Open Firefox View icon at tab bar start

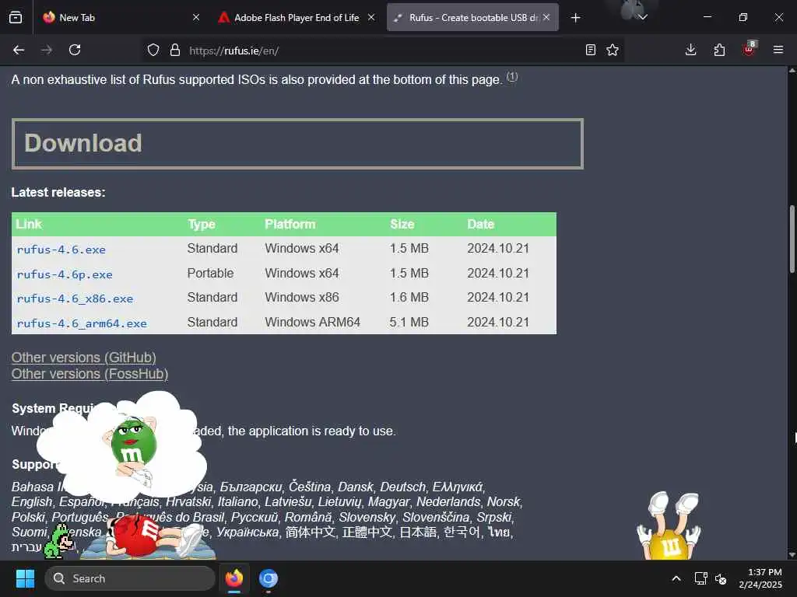(16, 17)
